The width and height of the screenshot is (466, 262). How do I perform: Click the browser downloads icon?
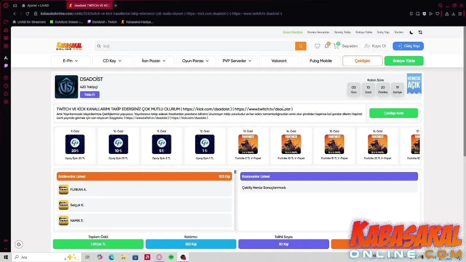point(454,13)
